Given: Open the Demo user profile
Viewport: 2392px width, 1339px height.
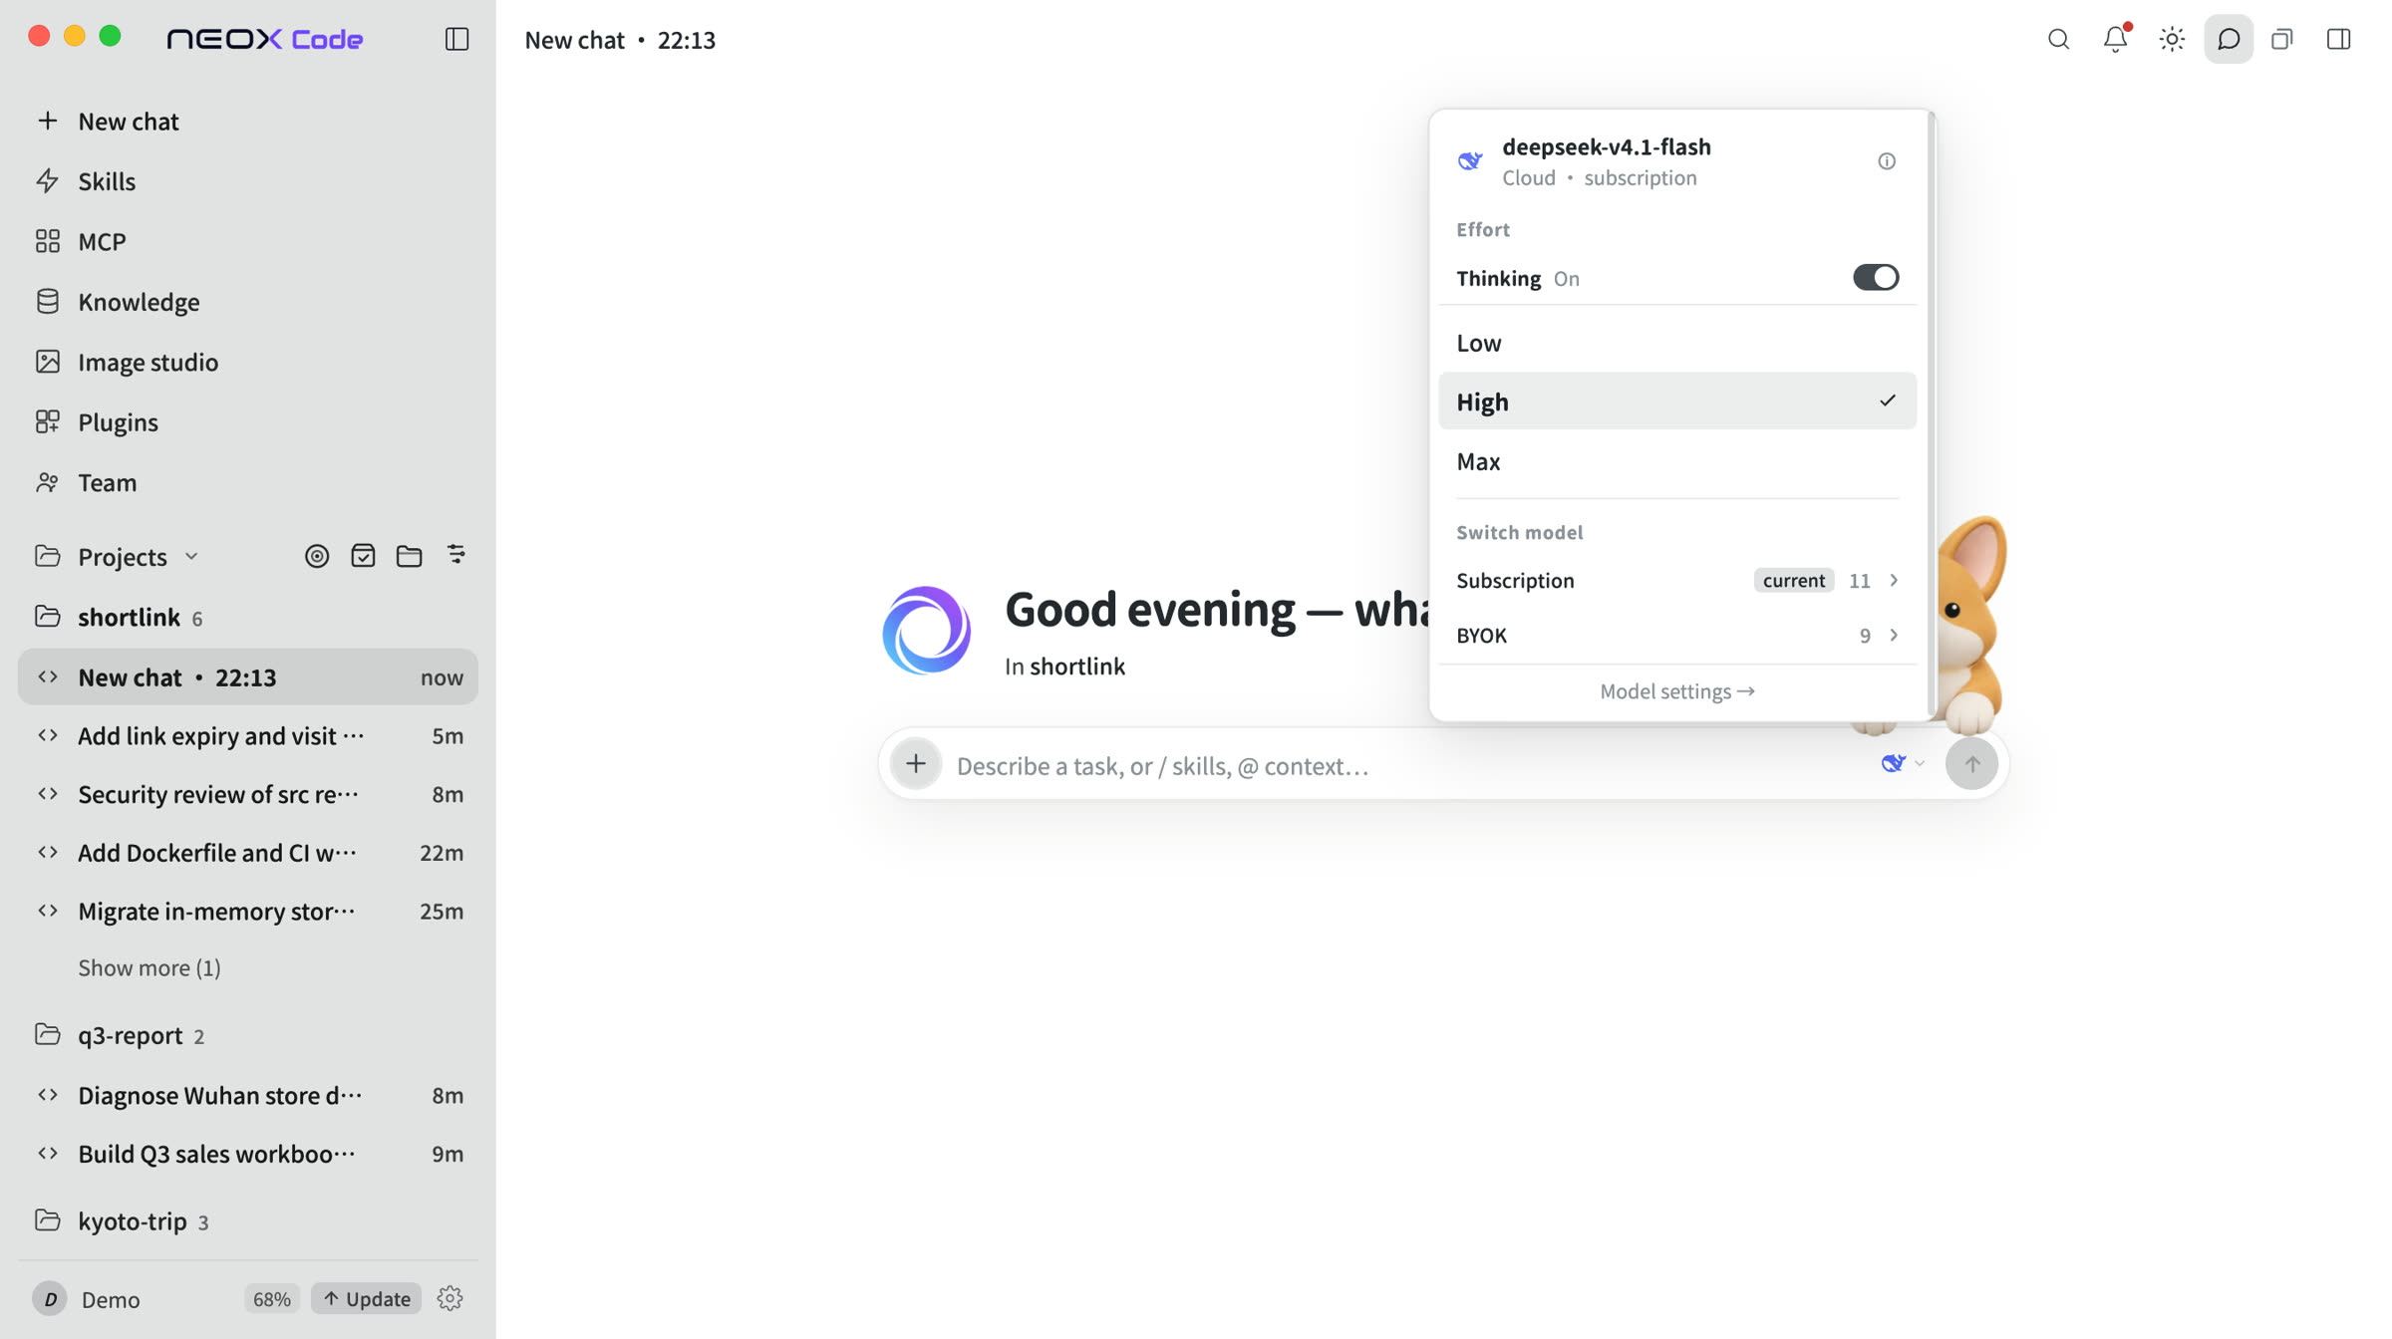Looking at the screenshot, I should click(87, 1299).
